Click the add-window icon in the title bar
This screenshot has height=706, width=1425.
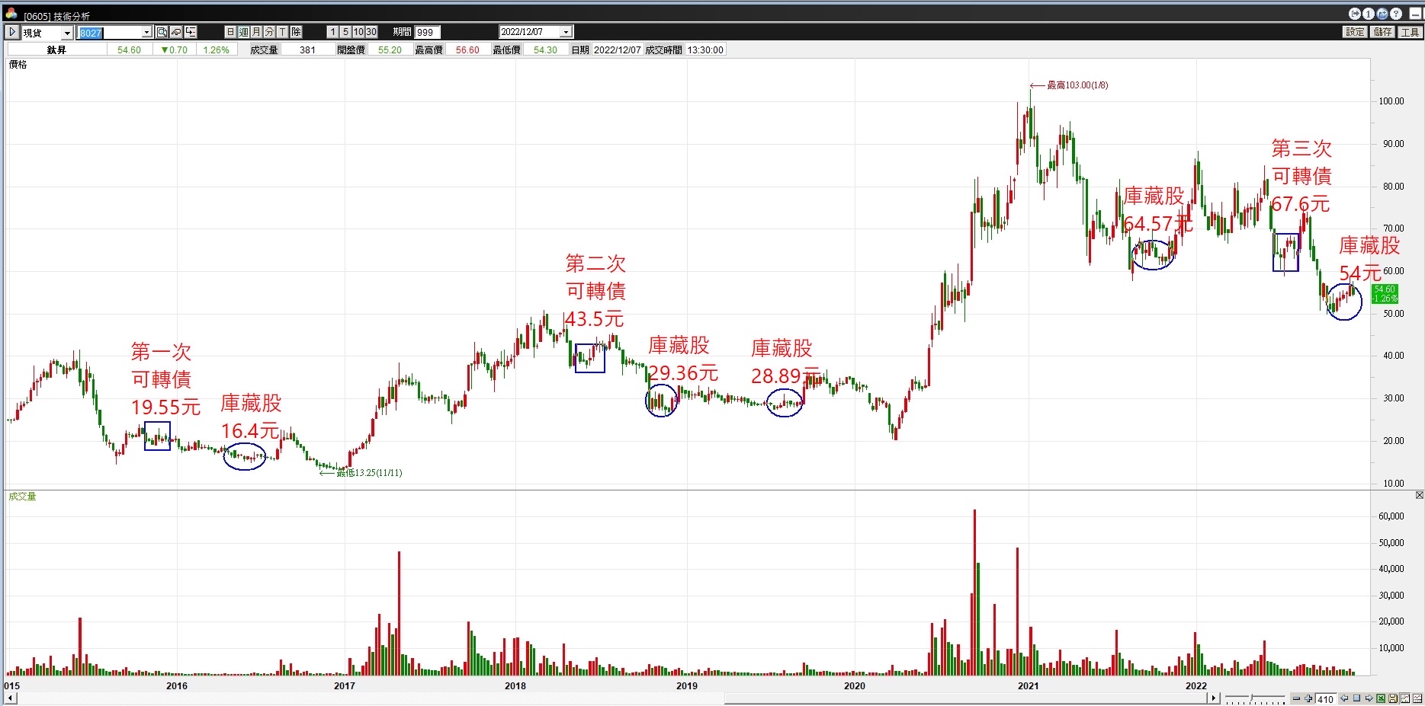[x=1382, y=14]
